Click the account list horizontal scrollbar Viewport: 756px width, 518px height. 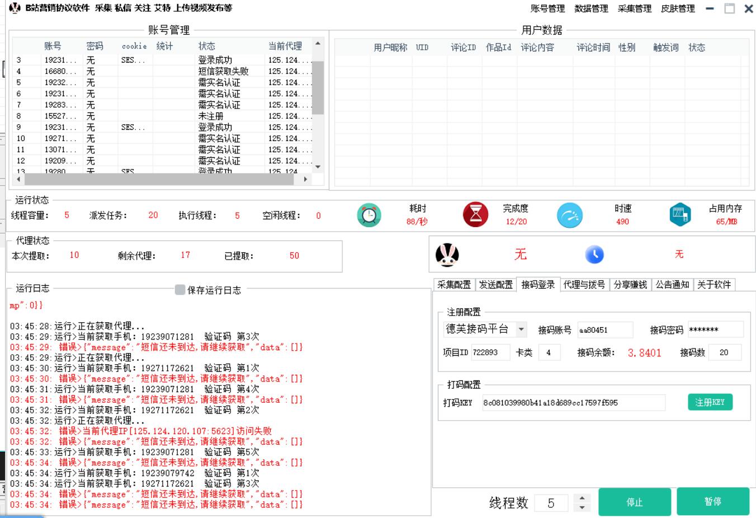162,179
